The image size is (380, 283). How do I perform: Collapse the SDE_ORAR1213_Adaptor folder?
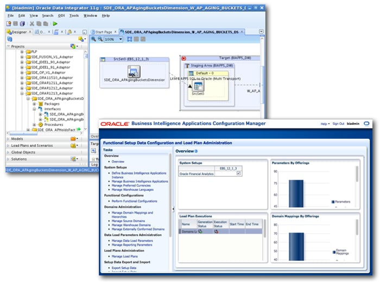point(22,93)
